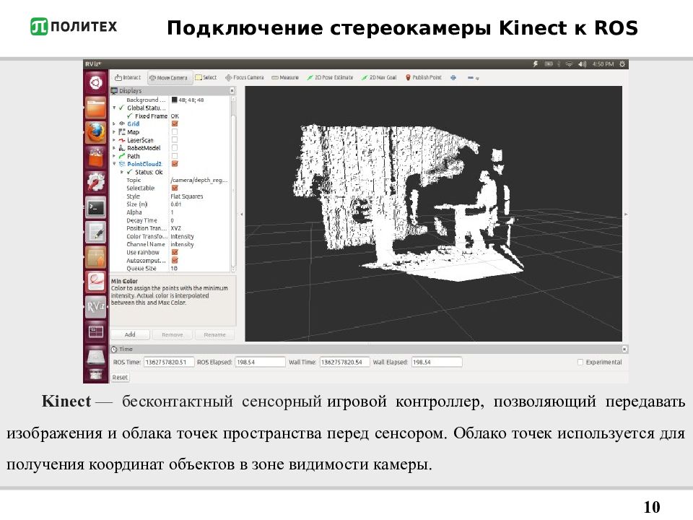Screen dimensions: 693x520
Task: Open the volume indicator in top panel
Action: click(582, 64)
